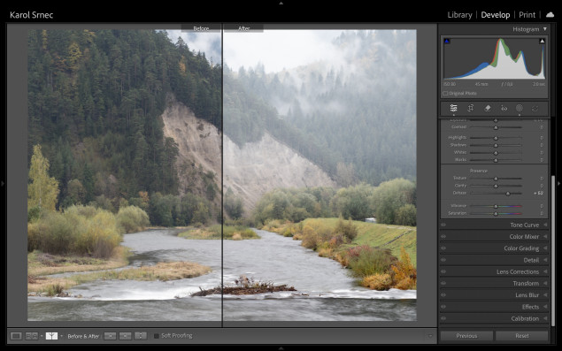Tick the Original Photo checkbox
Image resolution: width=562 pixels, height=351 pixels.
click(x=445, y=94)
